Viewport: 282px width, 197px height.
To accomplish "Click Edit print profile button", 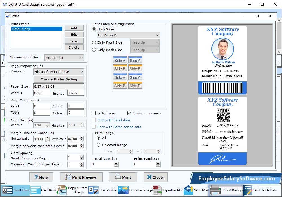I will [74, 34].
